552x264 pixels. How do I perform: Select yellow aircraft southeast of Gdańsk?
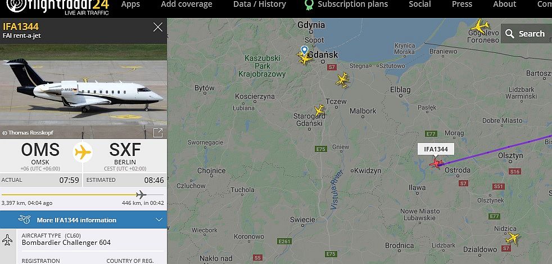(342, 80)
